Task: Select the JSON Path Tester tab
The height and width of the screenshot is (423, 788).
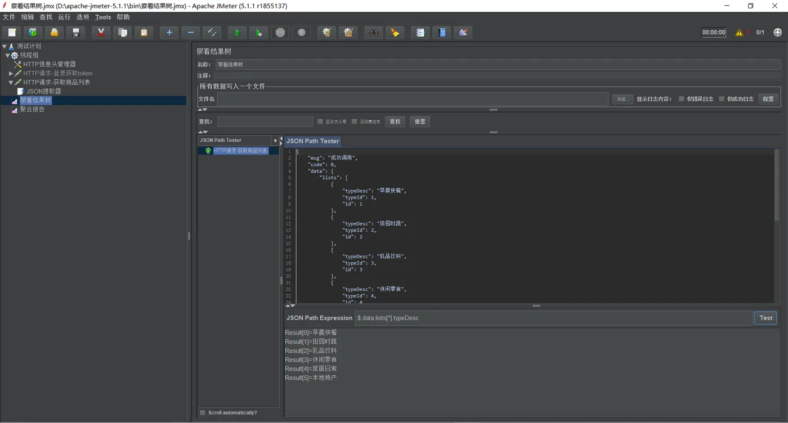Action: (x=312, y=141)
